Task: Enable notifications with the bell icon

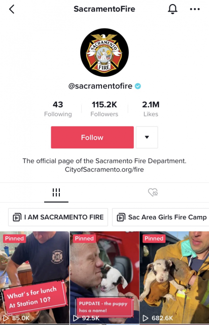Action: point(172,9)
